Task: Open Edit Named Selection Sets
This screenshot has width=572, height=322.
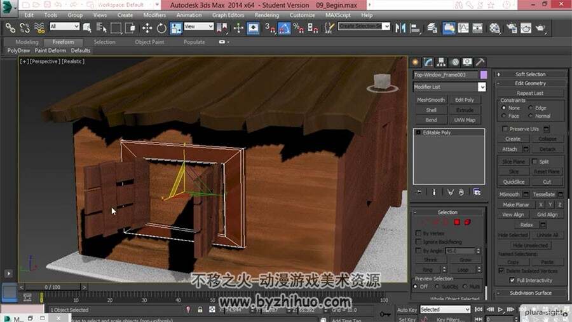Action: 329,28
